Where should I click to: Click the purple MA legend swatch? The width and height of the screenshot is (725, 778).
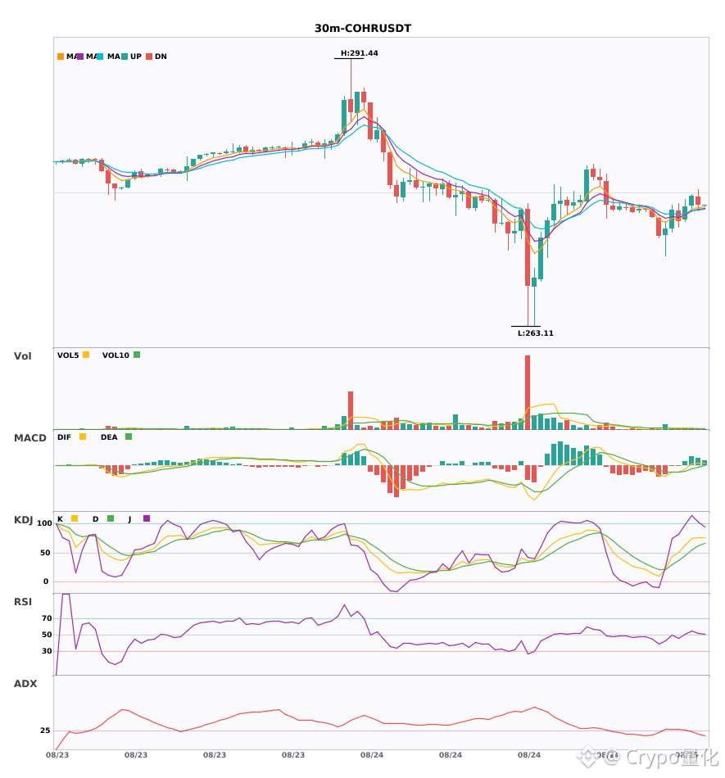80,57
